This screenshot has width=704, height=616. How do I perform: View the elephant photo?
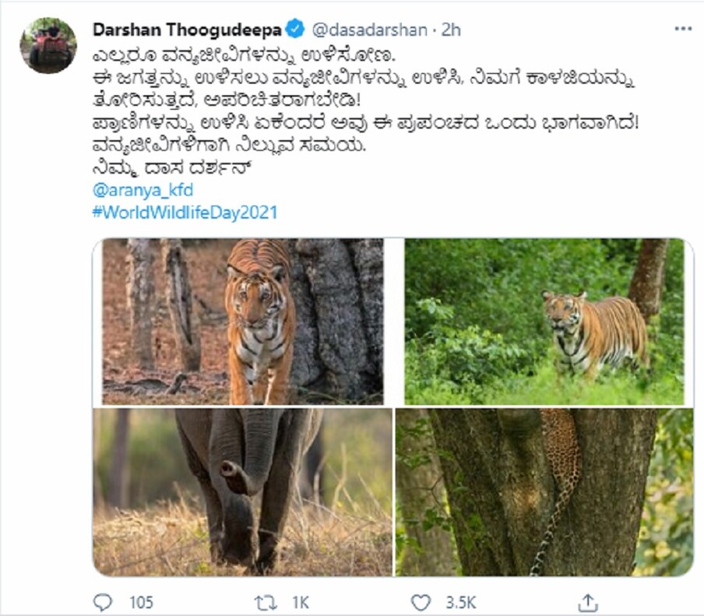coord(242,492)
